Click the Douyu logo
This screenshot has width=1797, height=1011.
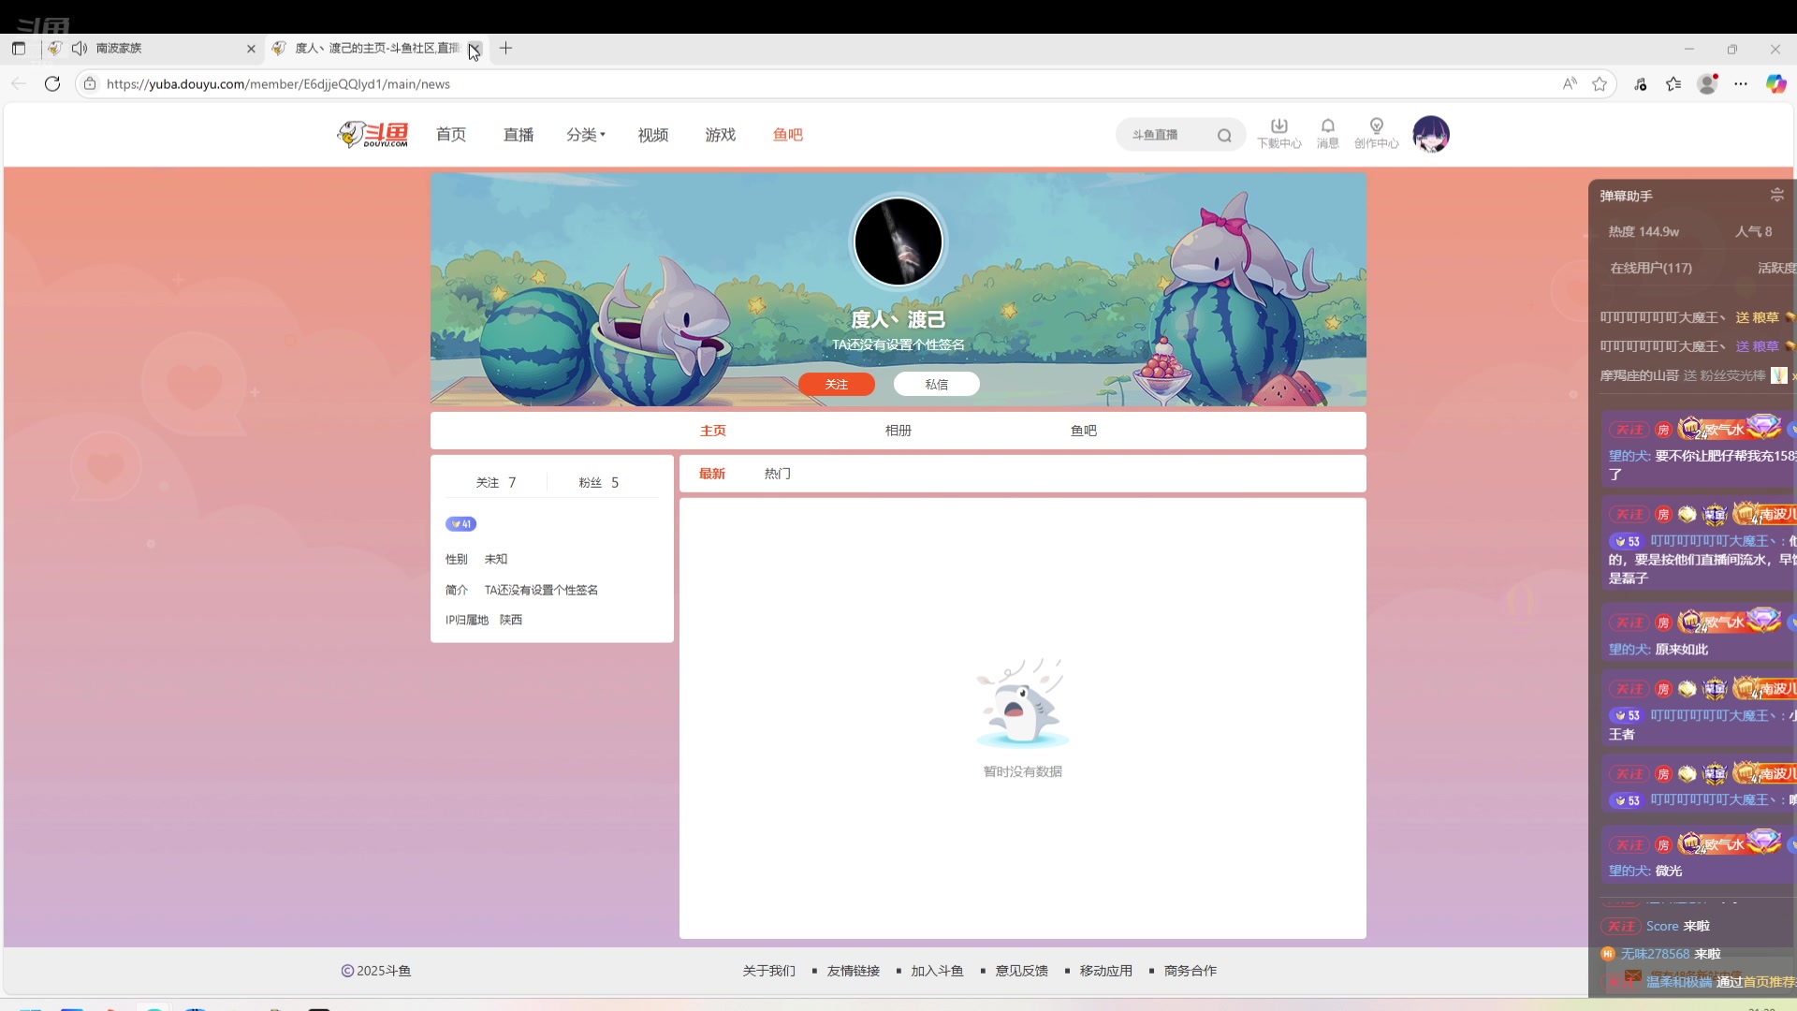373,135
